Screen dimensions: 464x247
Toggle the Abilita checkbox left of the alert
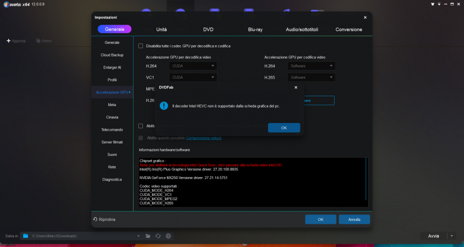pos(141,126)
